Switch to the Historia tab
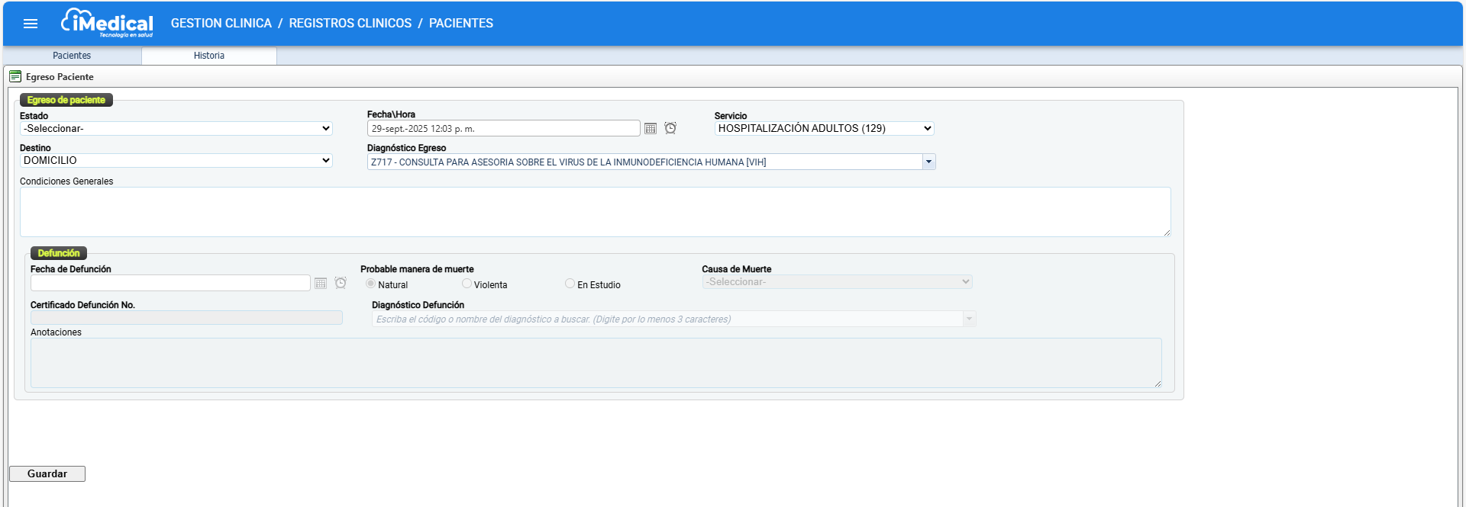1466x507 pixels. coord(208,56)
